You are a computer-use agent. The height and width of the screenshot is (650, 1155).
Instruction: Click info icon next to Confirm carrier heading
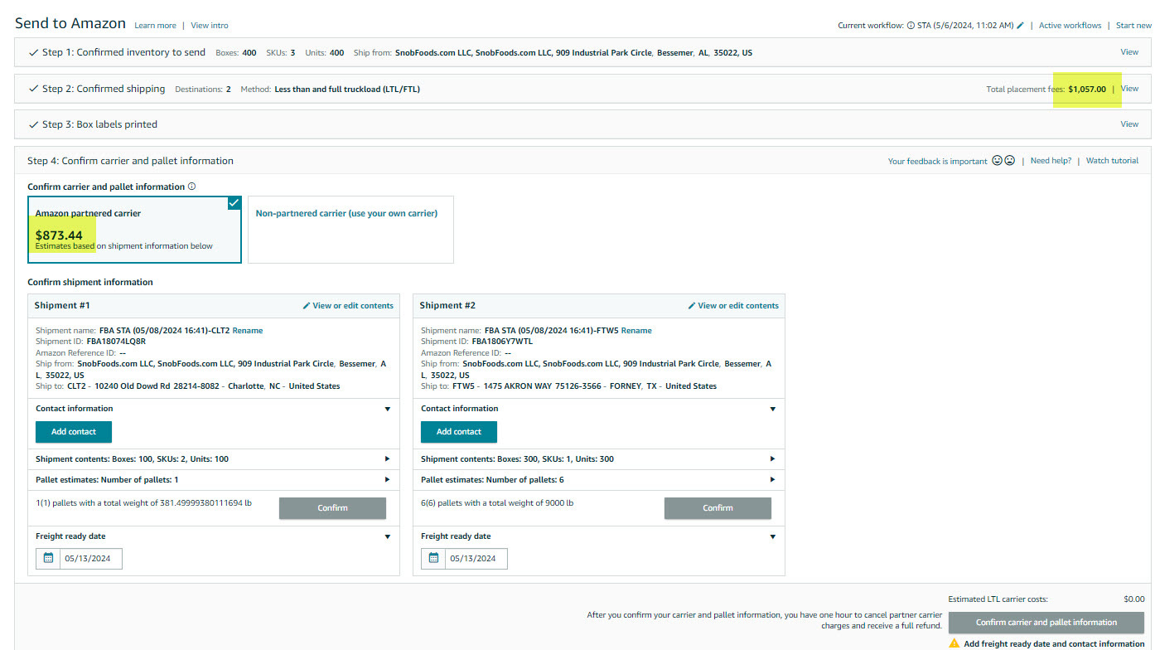tap(191, 187)
